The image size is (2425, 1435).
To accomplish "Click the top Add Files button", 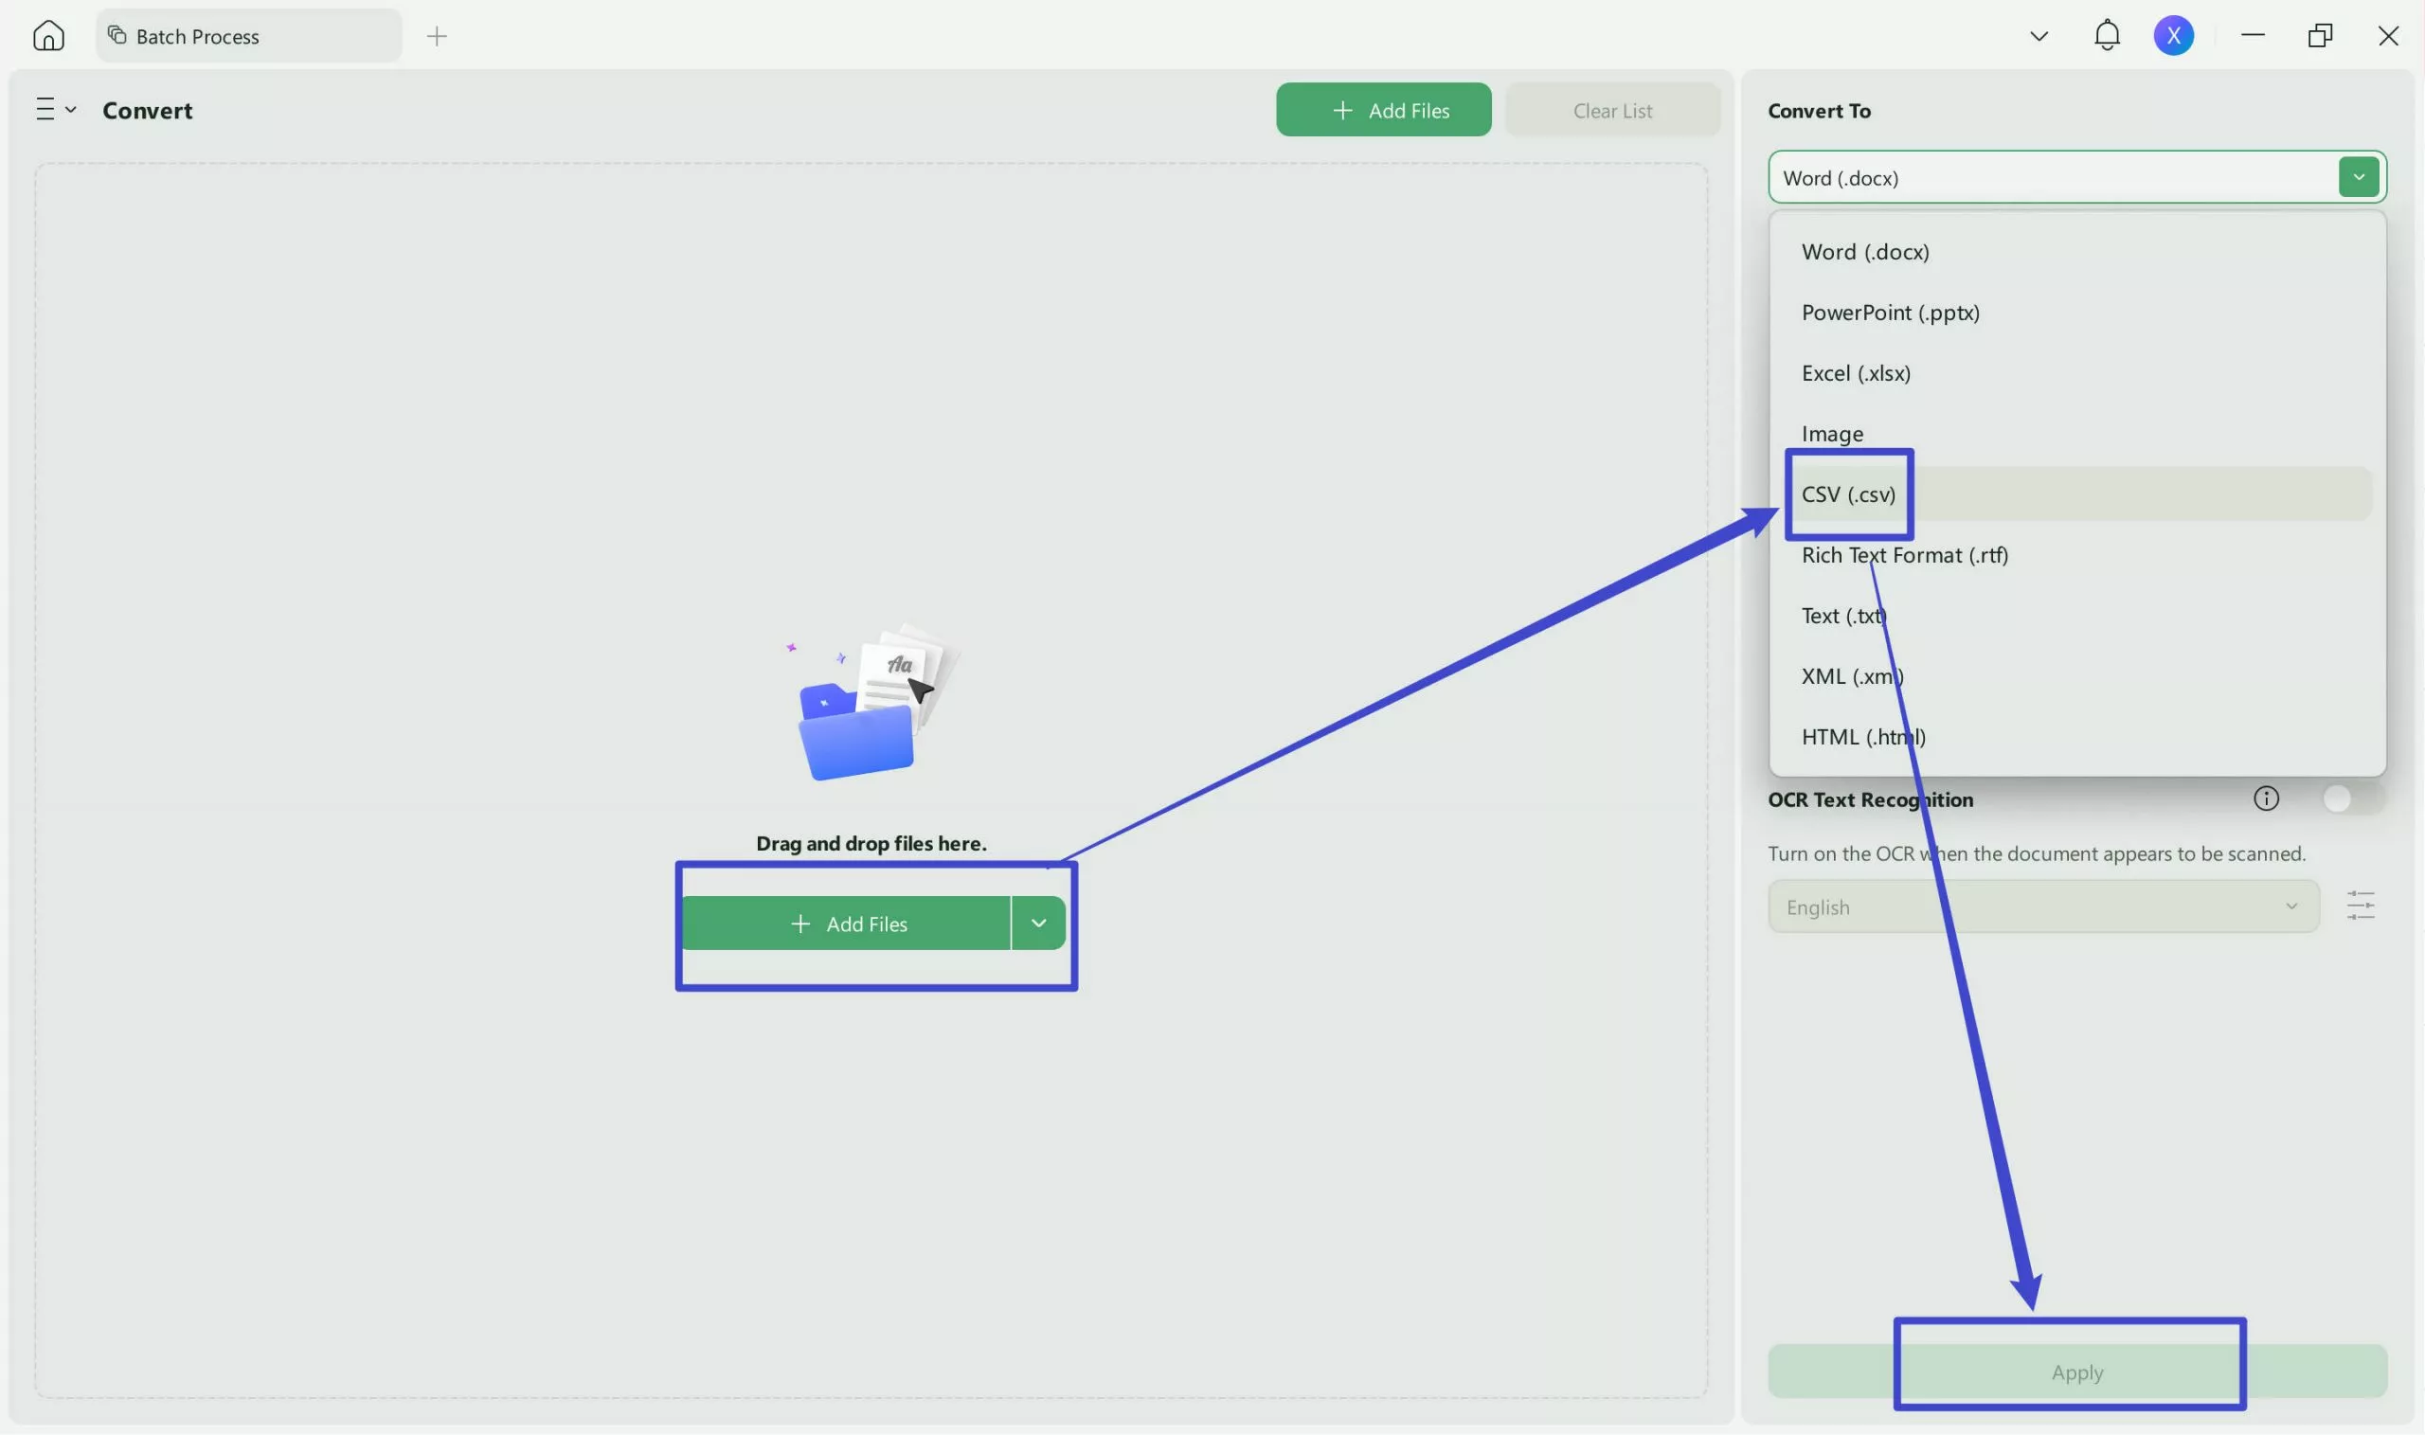I will 1383,110.
